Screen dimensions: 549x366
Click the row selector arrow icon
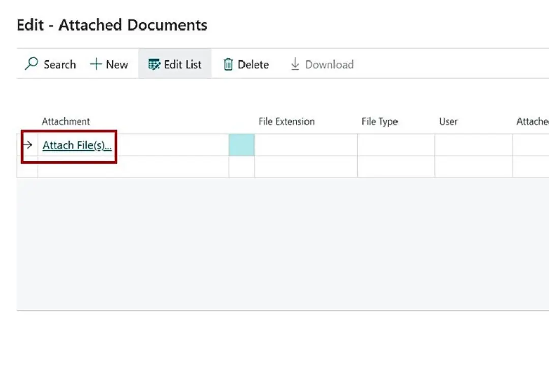tap(27, 145)
